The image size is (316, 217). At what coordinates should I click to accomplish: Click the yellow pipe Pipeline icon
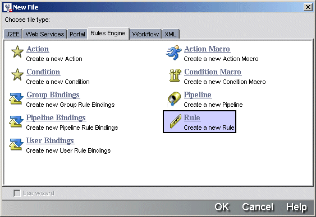pyautogui.click(x=174, y=98)
